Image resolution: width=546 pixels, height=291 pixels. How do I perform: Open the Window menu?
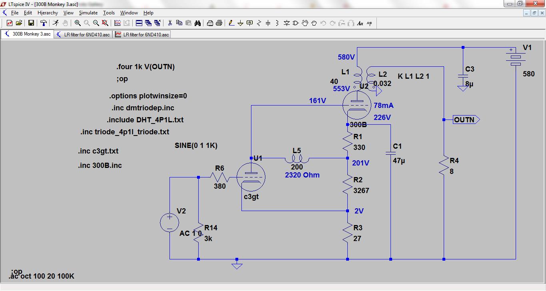129,13
